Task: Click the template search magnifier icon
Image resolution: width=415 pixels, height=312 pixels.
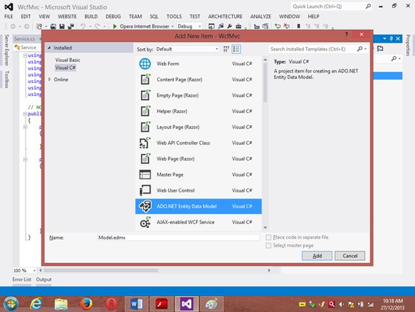Action: (359, 49)
